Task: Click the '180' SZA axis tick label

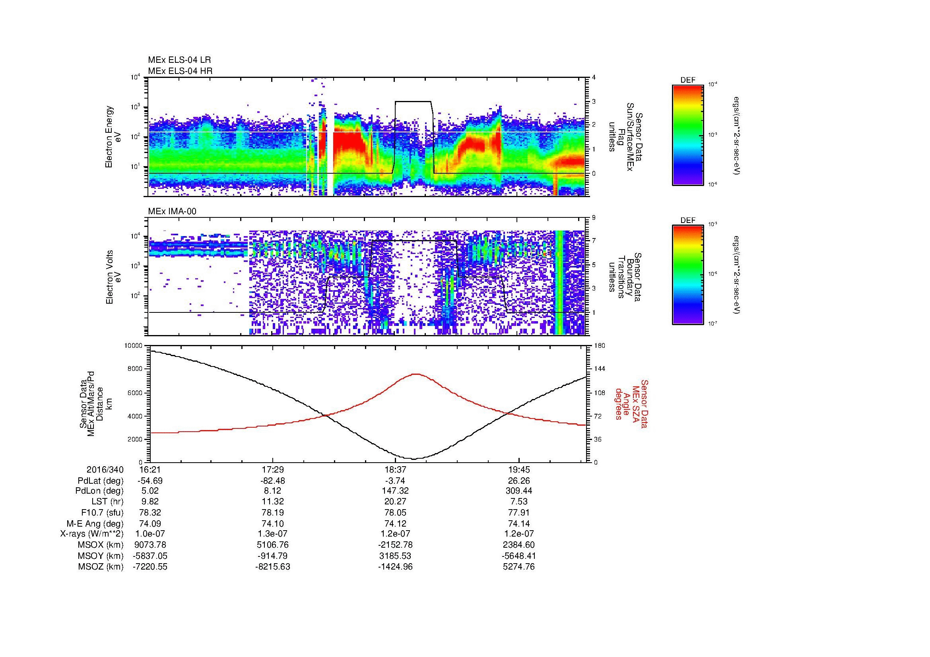Action: [x=599, y=346]
